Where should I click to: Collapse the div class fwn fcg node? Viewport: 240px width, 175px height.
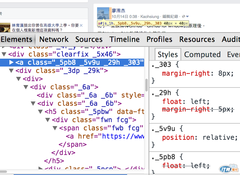click(48, 120)
